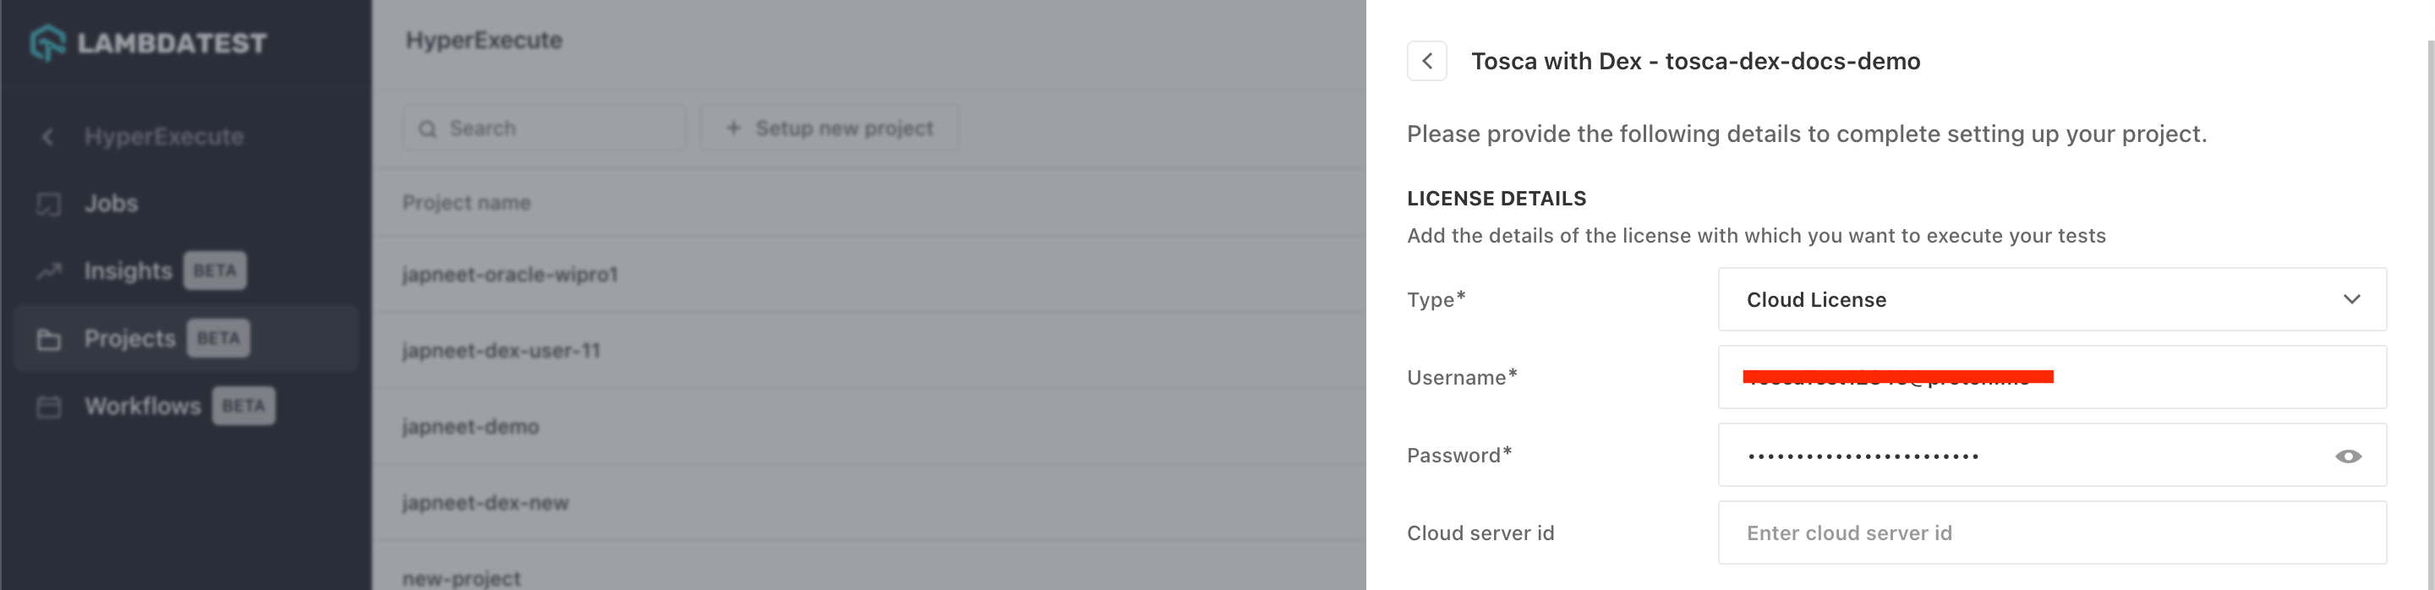
Task: Select the Workflows menu item
Action: tap(143, 407)
